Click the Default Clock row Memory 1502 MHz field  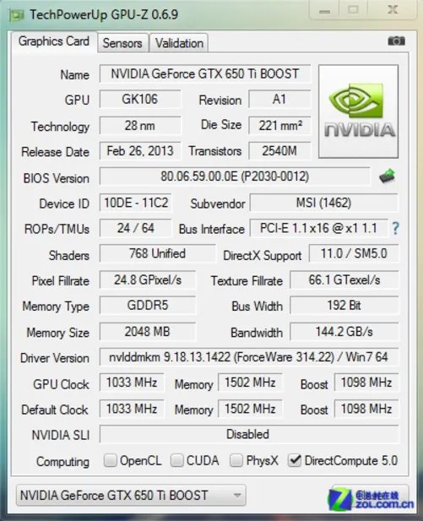tap(250, 409)
